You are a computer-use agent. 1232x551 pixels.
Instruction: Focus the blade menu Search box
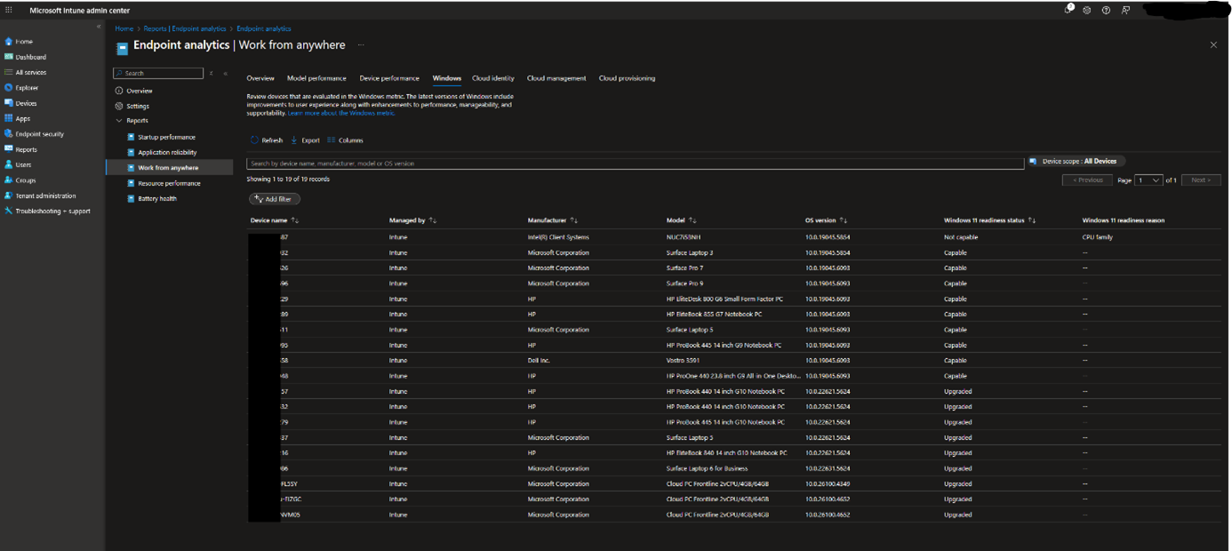point(158,73)
